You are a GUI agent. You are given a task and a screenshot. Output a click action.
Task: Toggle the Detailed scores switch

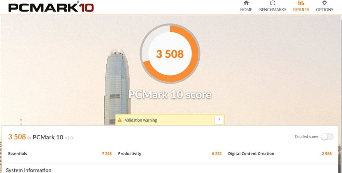point(327,137)
